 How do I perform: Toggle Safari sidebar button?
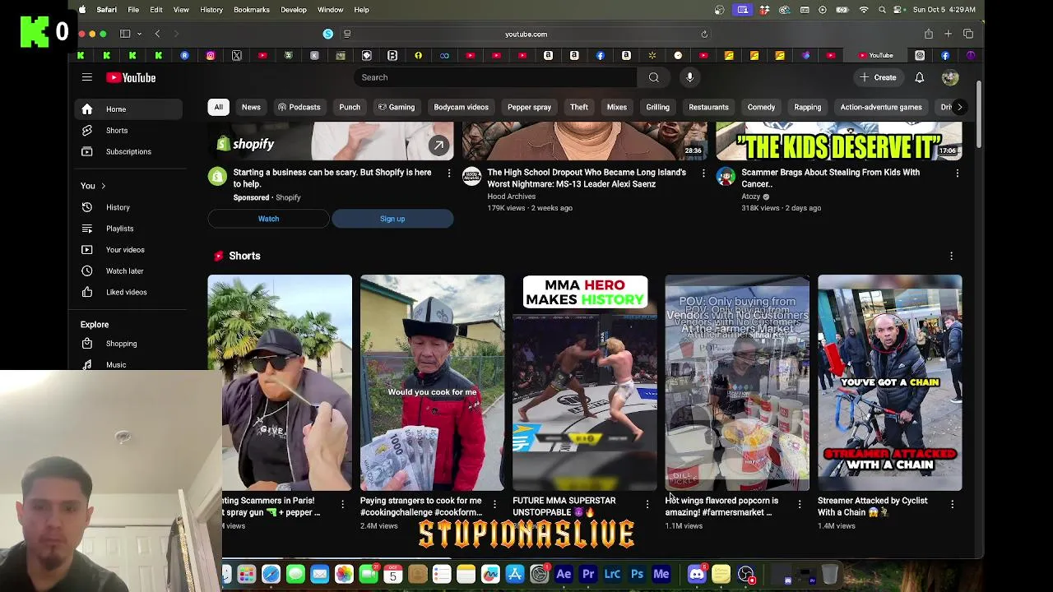[125, 34]
